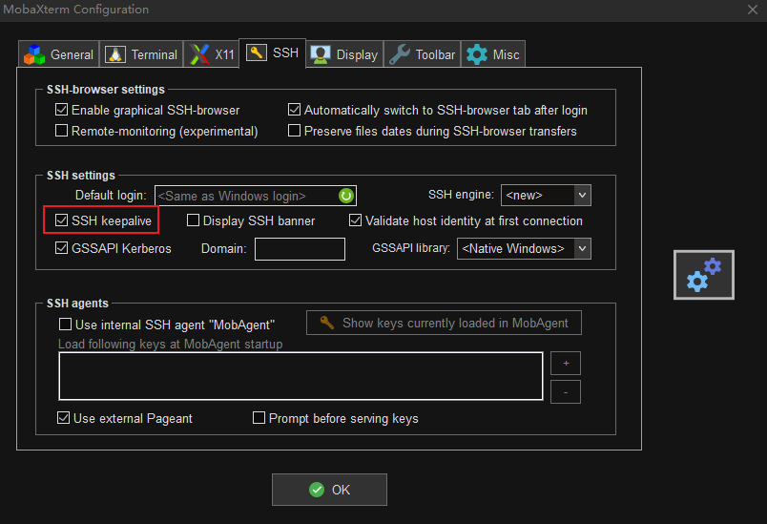Image resolution: width=767 pixels, height=524 pixels.
Task: Open the Toolbar settings tab
Action: [423, 54]
